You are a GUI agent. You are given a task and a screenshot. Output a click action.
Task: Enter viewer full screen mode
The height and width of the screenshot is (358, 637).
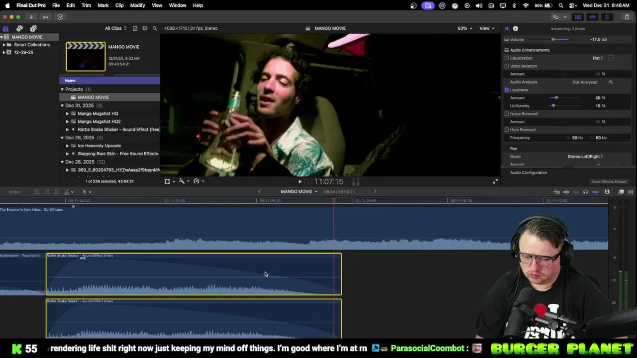(x=495, y=181)
